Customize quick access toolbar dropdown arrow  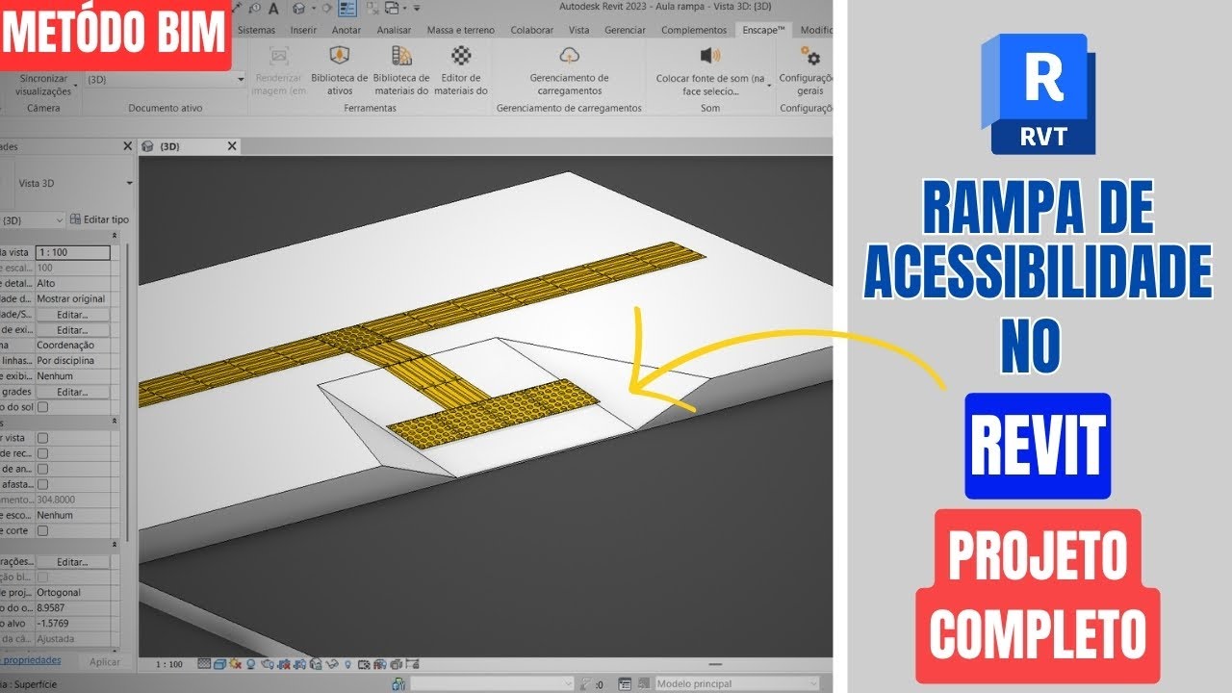point(417,9)
